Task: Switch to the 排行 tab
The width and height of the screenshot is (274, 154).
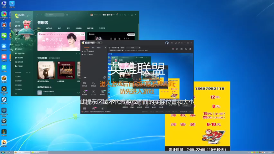Action: (59, 28)
